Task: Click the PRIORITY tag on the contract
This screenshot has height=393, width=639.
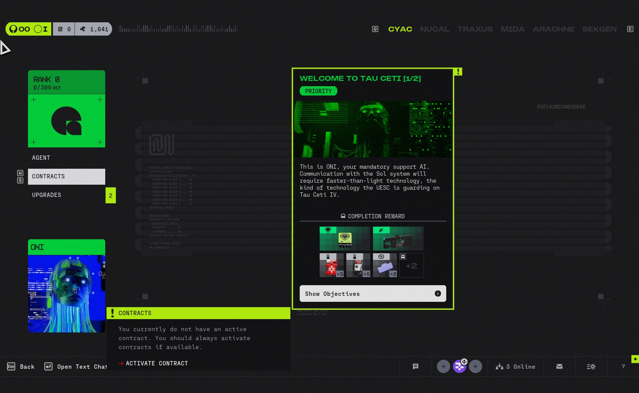Action: click(x=318, y=91)
